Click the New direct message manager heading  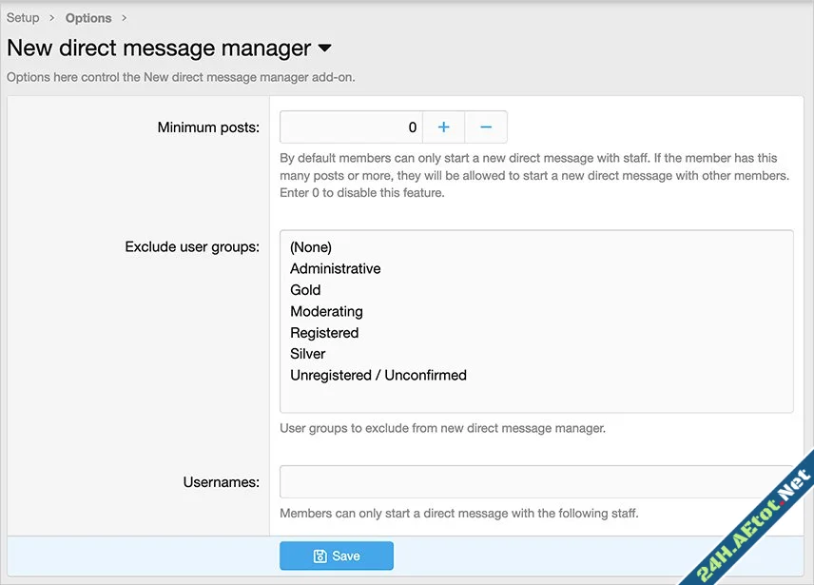157,48
